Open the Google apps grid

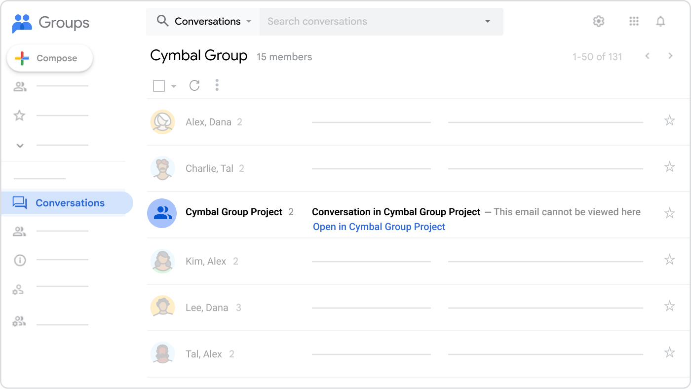(x=634, y=21)
